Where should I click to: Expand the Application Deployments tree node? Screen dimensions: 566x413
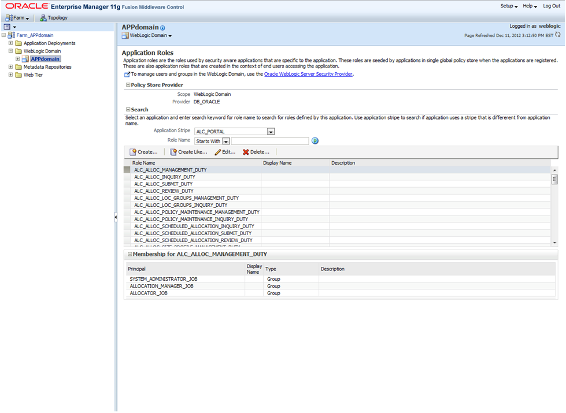click(11, 43)
